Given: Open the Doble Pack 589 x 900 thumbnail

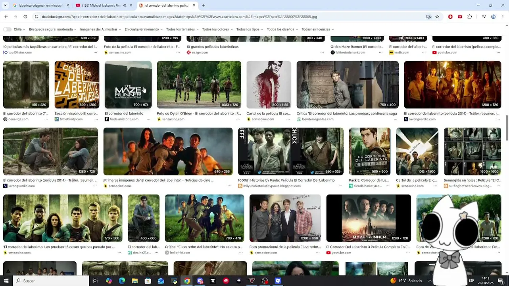Looking at the screenshot, I should tap(370, 151).
